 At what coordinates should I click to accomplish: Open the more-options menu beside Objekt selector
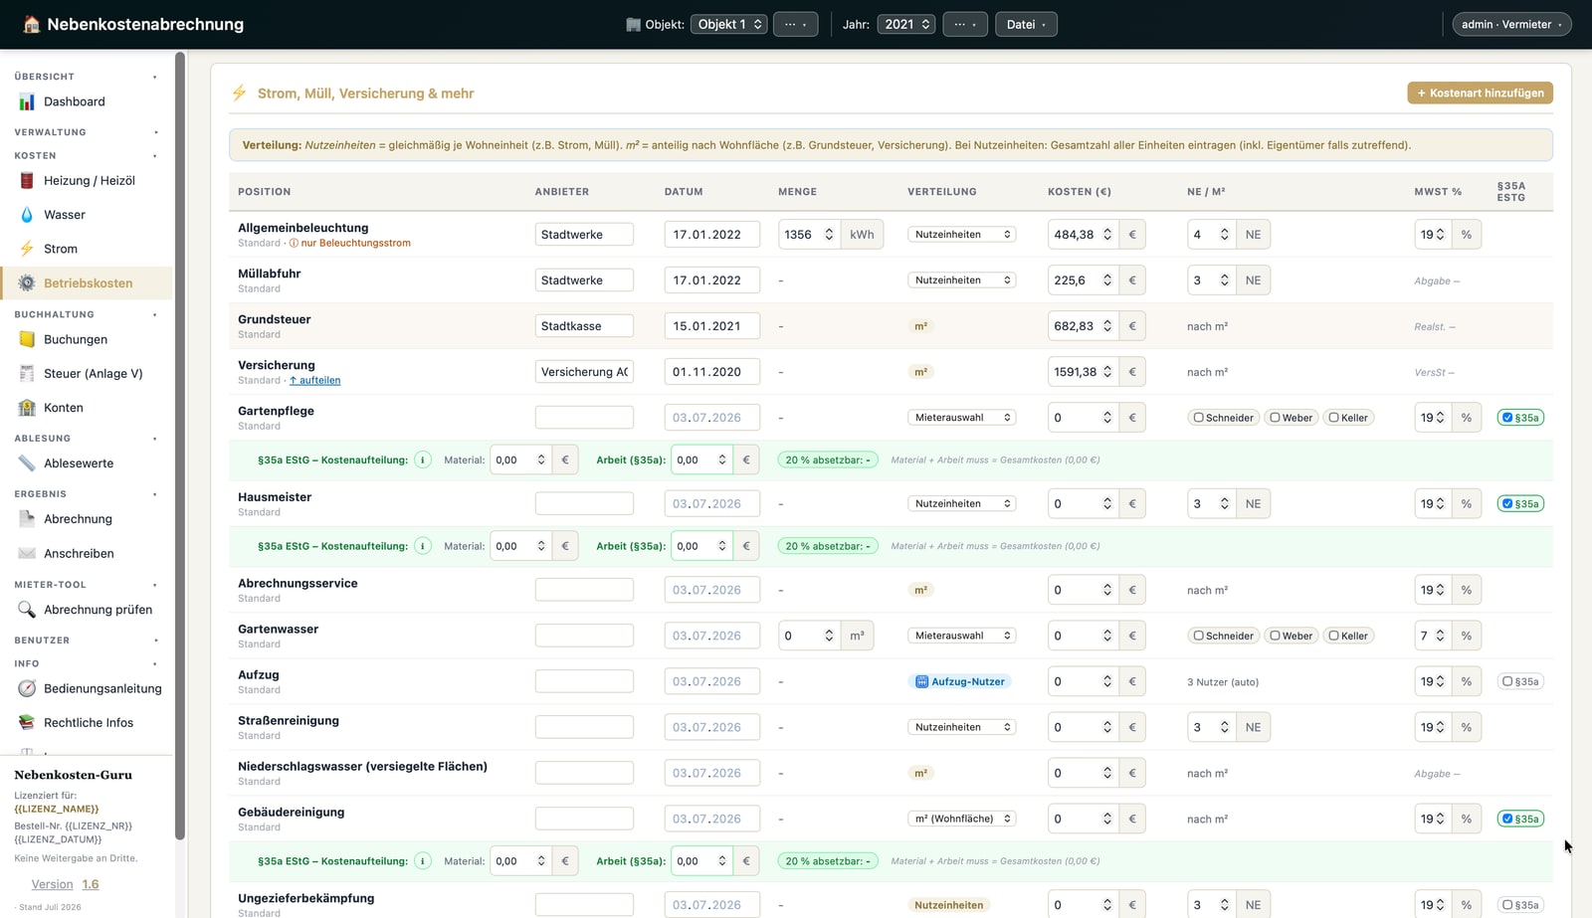click(795, 24)
